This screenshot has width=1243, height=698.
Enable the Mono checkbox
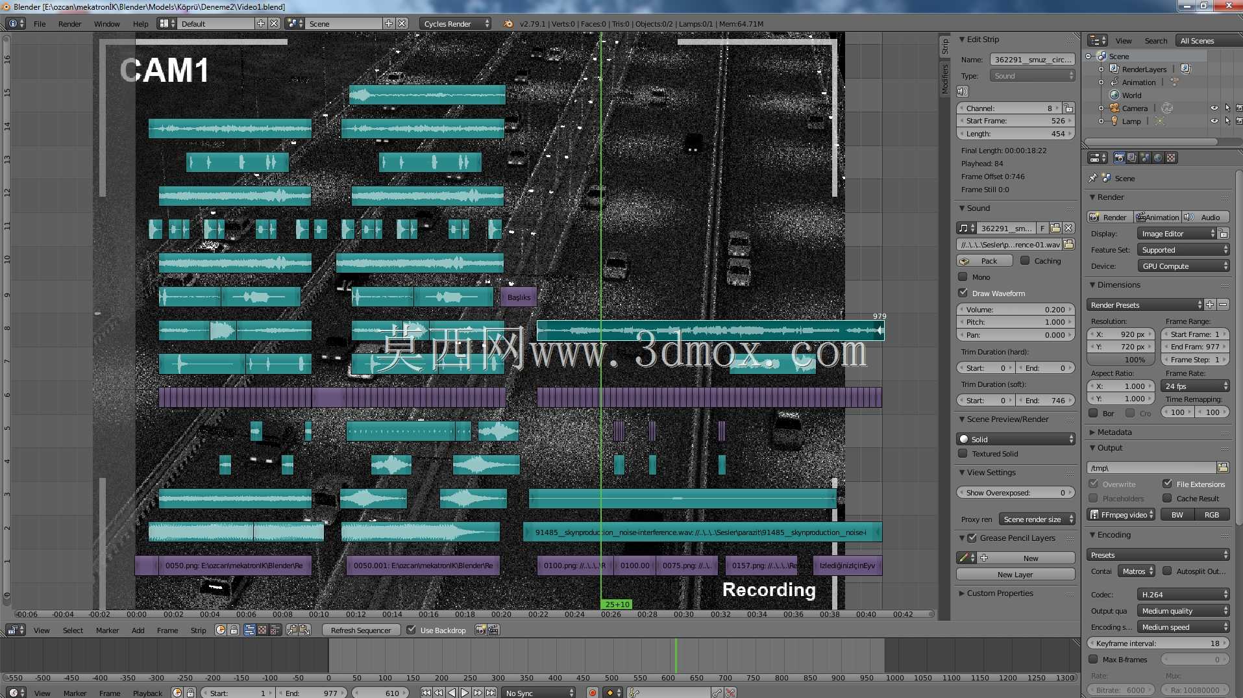pyautogui.click(x=963, y=277)
